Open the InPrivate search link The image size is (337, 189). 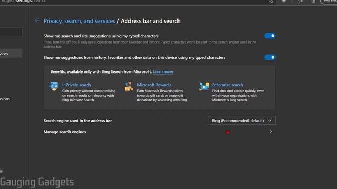tap(76, 85)
